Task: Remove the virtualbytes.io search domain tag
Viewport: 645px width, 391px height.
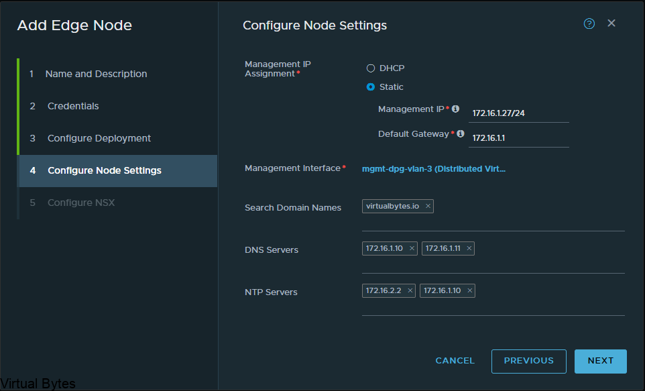Action: click(x=428, y=206)
